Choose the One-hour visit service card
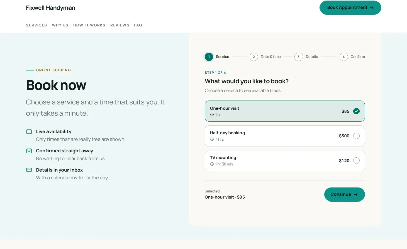The width and height of the screenshot is (407, 249). click(x=285, y=111)
